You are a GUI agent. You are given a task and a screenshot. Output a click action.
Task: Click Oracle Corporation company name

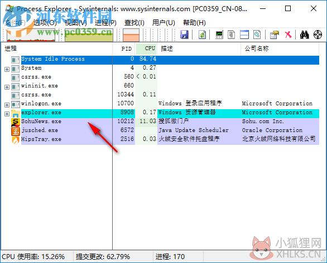(272, 130)
